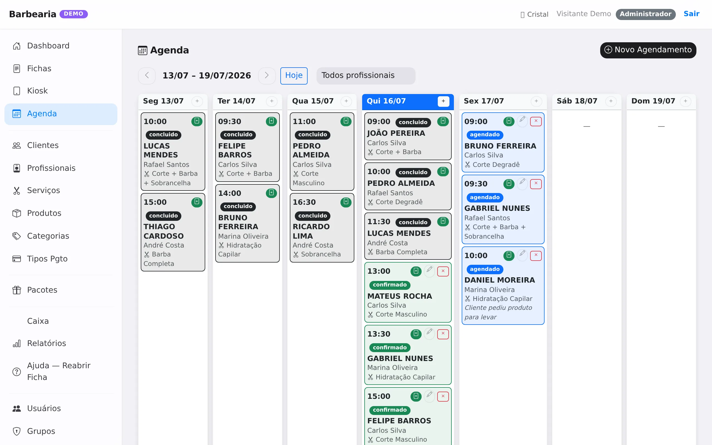The height and width of the screenshot is (445, 712).
Task: Open Fichas in sidebar
Action: (x=61, y=69)
